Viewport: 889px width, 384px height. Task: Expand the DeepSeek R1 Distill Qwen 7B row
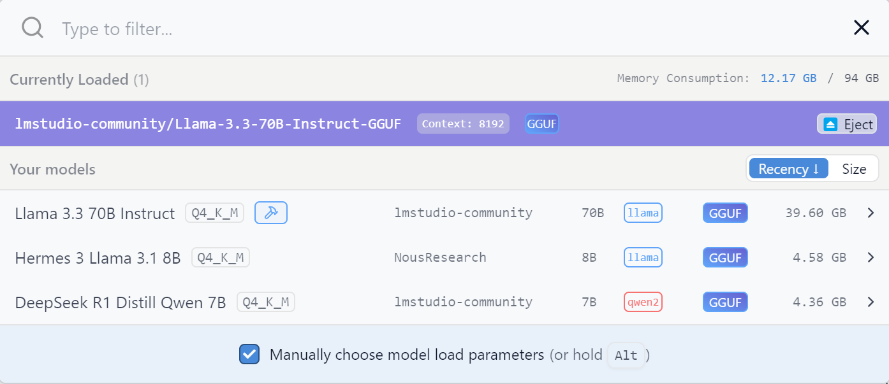pos(871,302)
